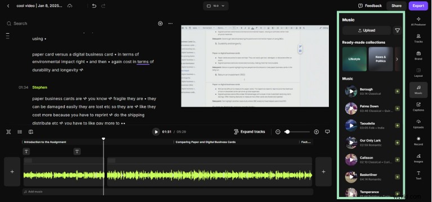Open the Feedback form
Image resolution: width=432 pixels, height=202 pixels.
369,6
